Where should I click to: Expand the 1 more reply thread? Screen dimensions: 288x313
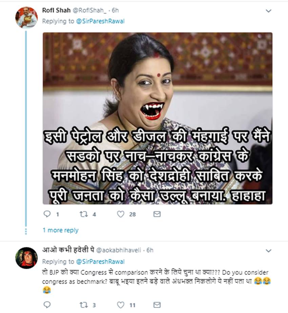pos(60,230)
